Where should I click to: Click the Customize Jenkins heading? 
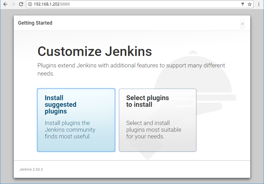pos(95,51)
